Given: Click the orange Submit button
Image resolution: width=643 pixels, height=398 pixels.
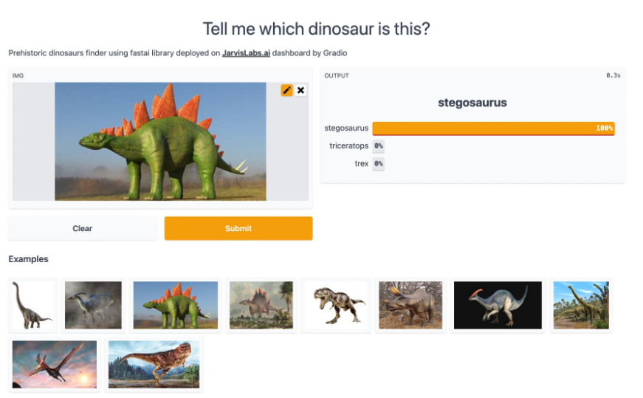Looking at the screenshot, I should 238,229.
